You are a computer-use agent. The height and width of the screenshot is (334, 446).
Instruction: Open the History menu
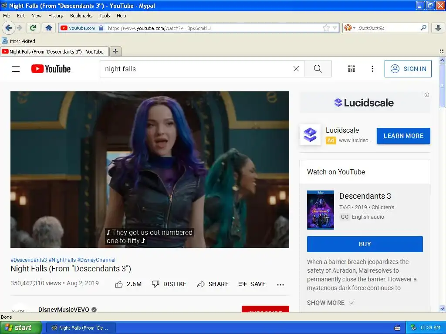click(x=56, y=16)
